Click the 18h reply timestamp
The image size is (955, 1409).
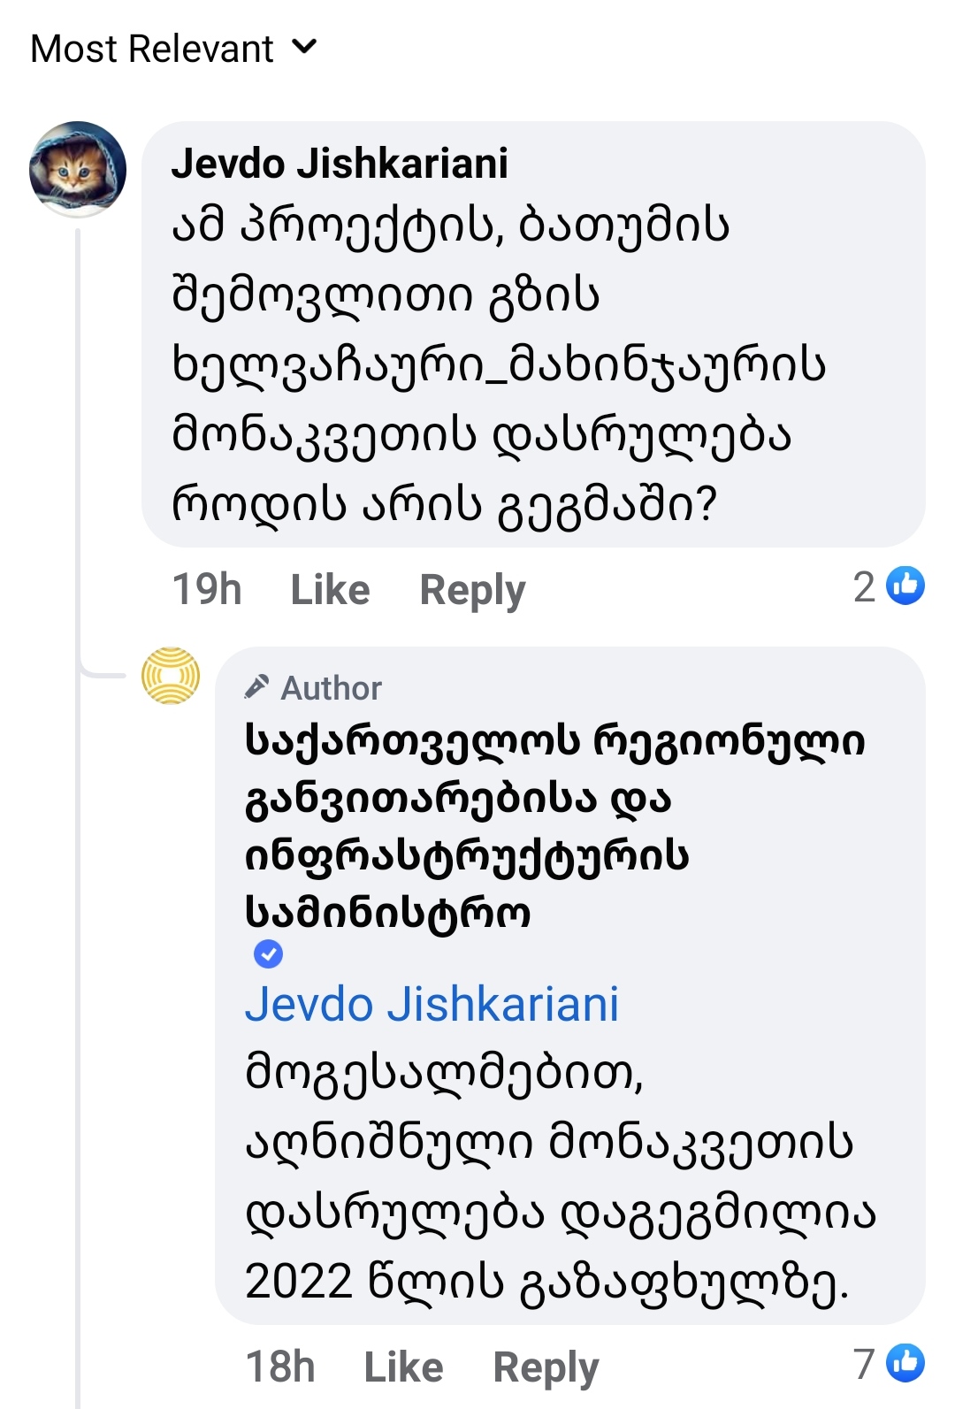[x=279, y=1366]
